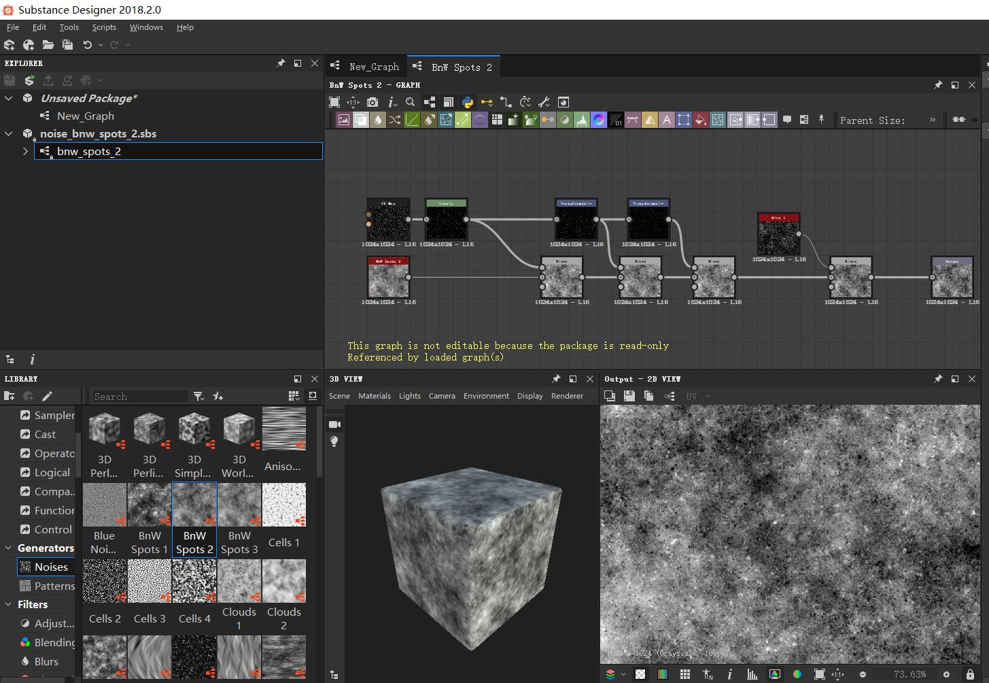Image resolution: width=989 pixels, height=683 pixels.
Task: Add an HSL node with the rainbow circle icon
Action: (x=599, y=120)
